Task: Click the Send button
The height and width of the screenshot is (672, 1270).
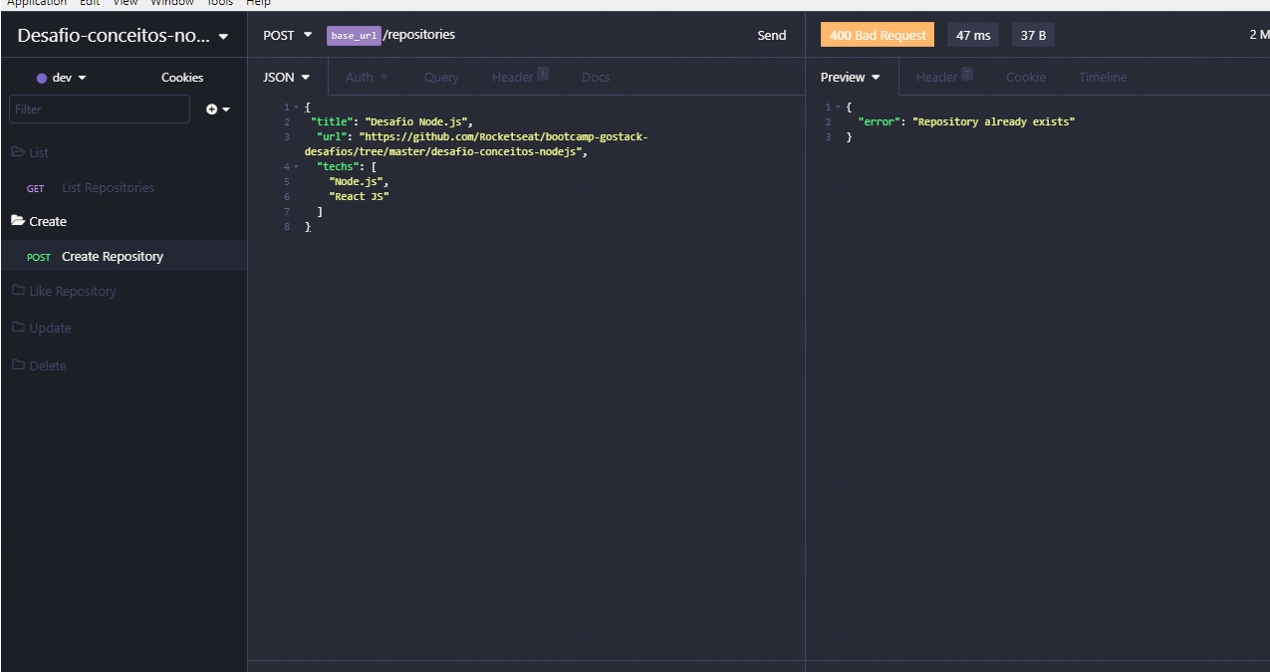Action: pyautogui.click(x=771, y=35)
